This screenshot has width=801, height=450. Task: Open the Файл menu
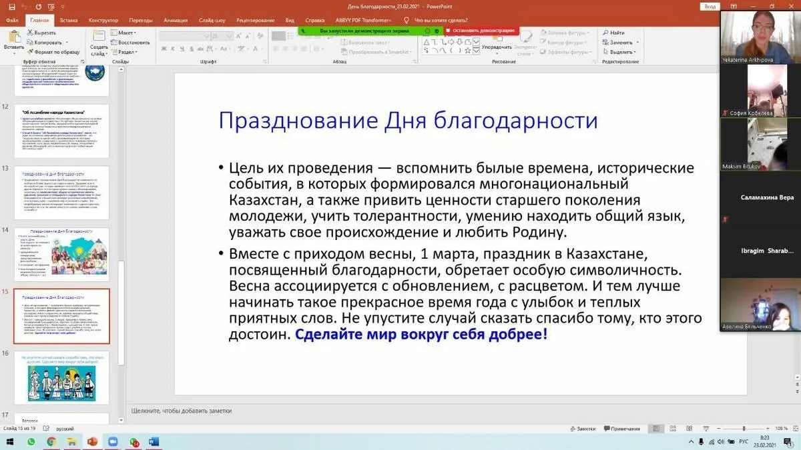point(12,20)
